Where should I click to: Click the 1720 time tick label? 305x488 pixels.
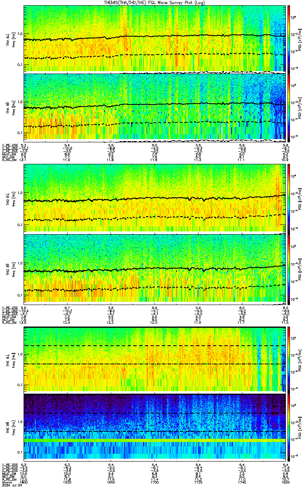click(198, 483)
